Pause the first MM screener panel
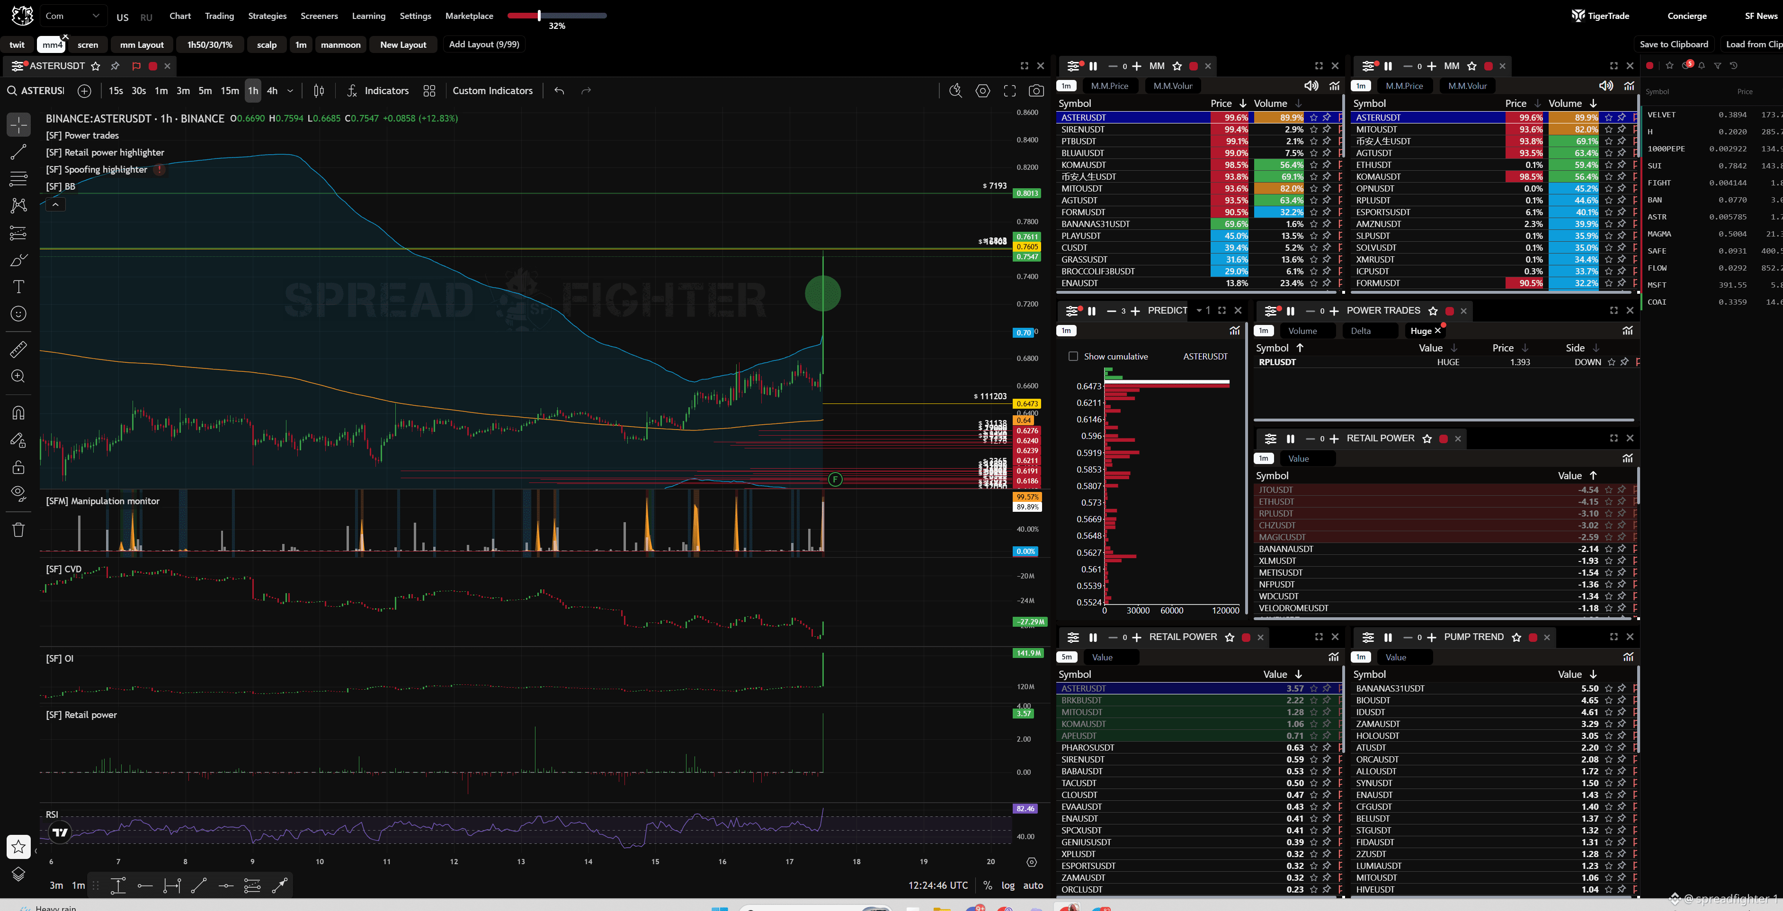1783x911 pixels. point(1093,66)
